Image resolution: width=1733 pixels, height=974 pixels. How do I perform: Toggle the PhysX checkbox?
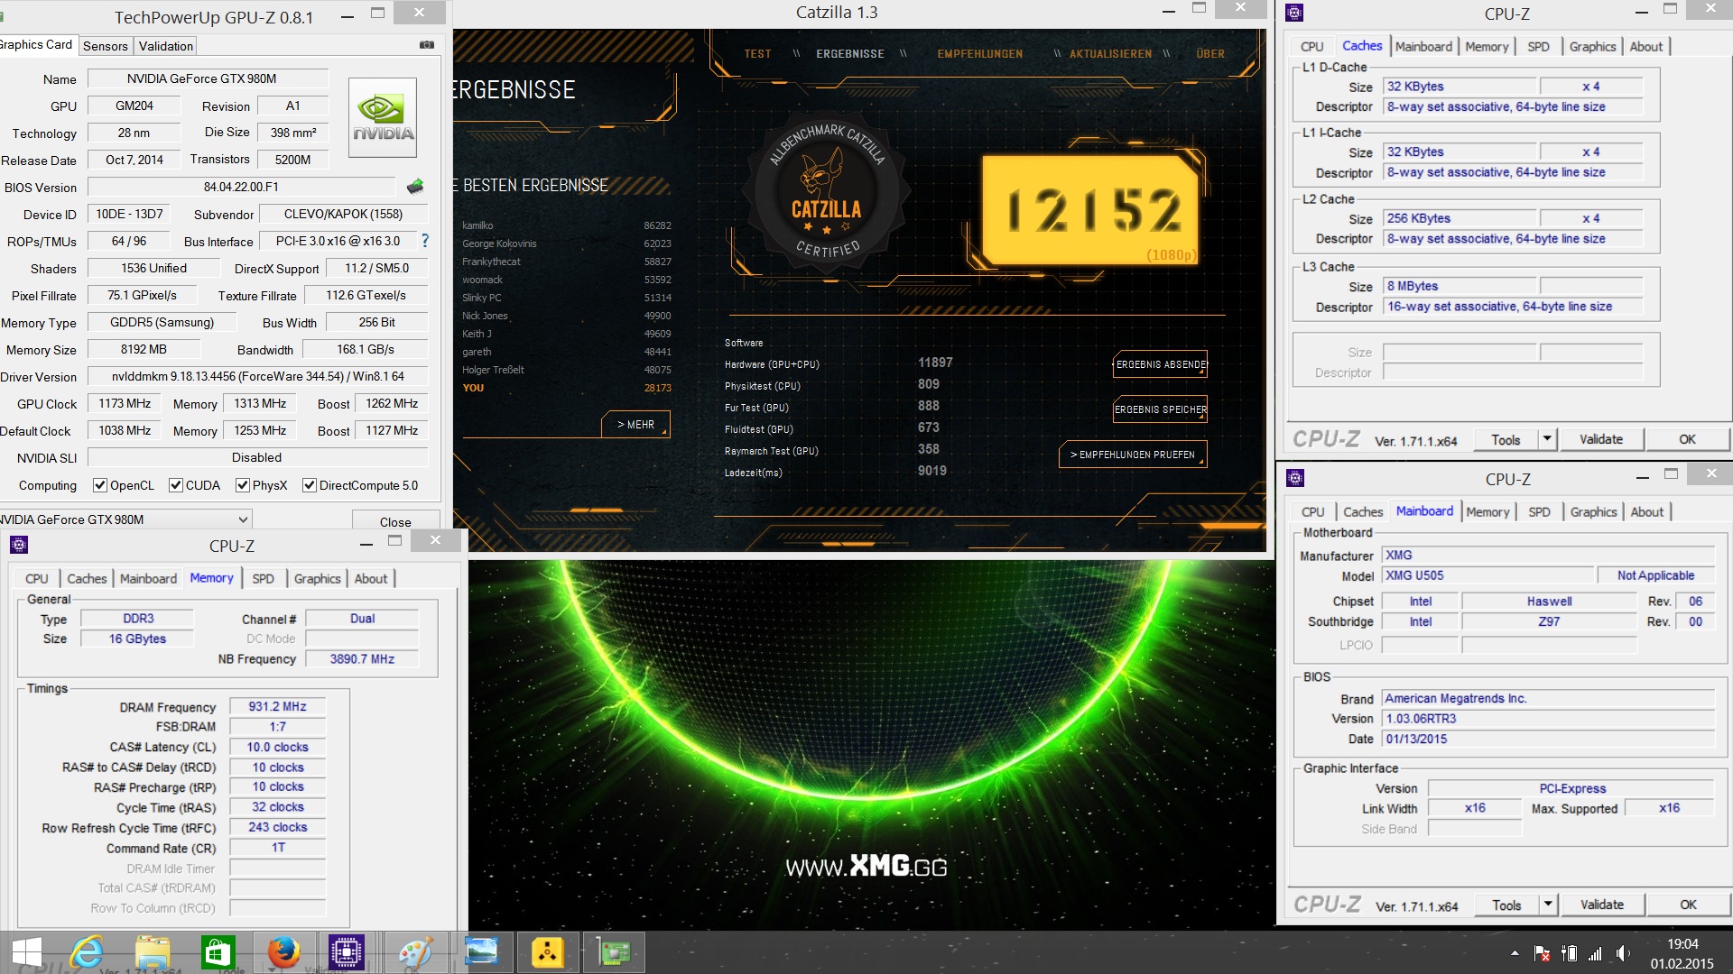[243, 485]
